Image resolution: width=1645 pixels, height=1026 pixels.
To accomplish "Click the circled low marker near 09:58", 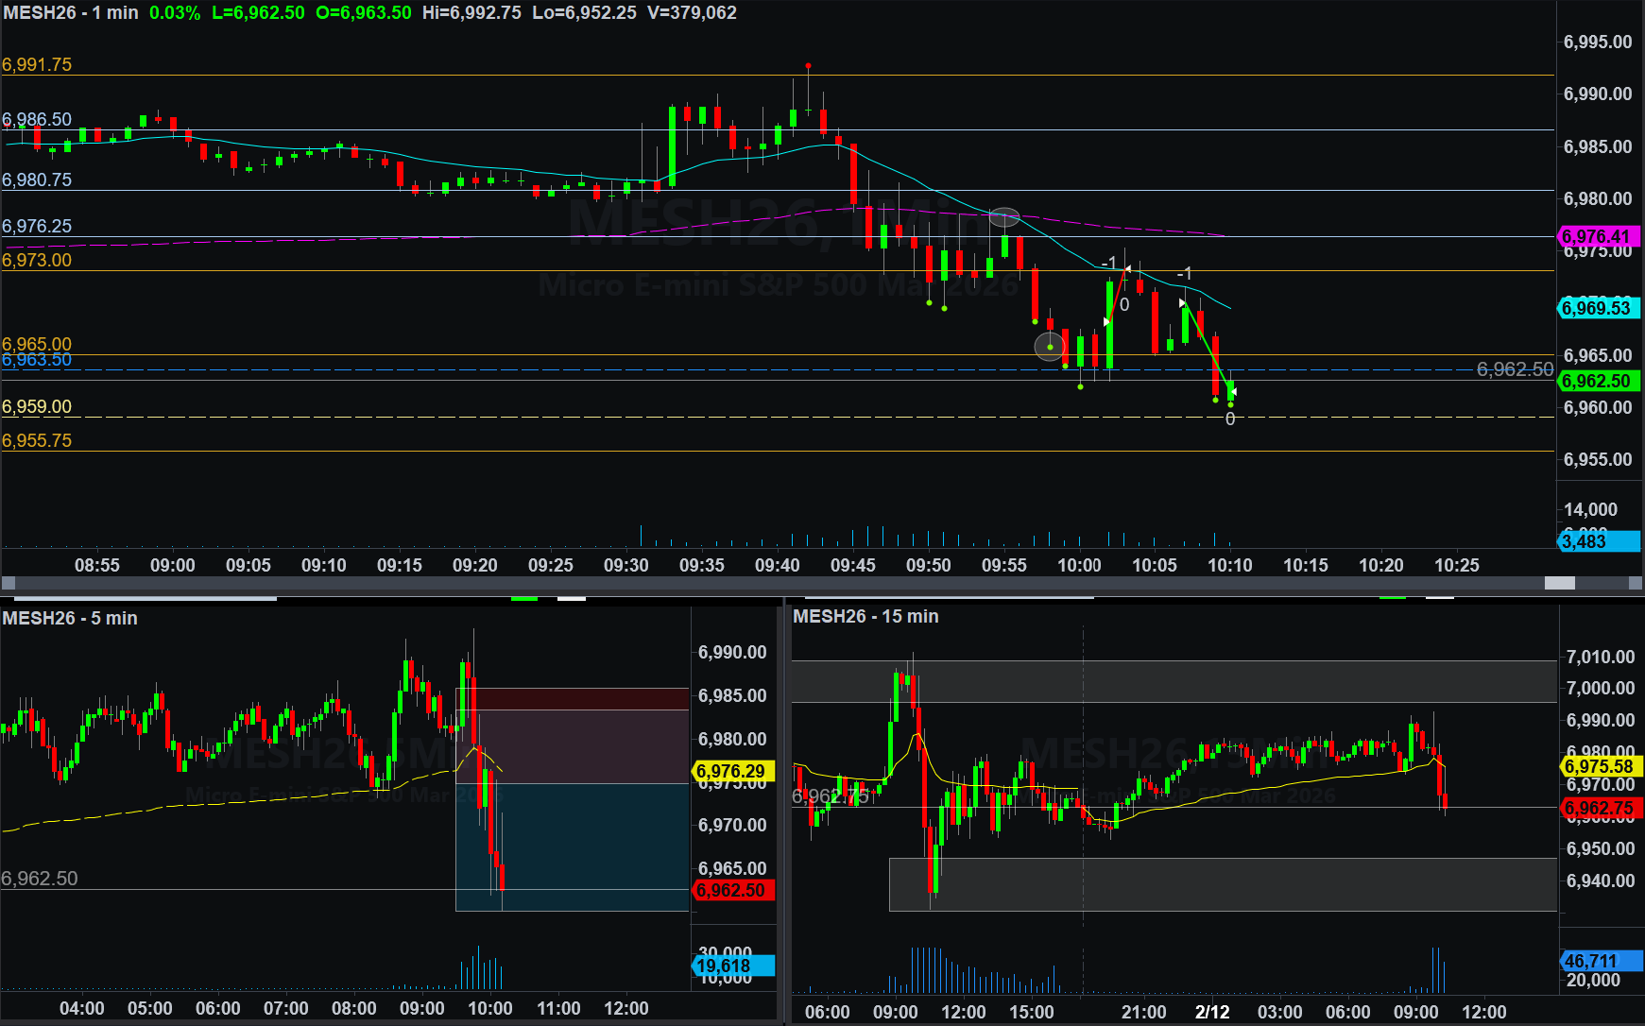I will [x=1049, y=347].
